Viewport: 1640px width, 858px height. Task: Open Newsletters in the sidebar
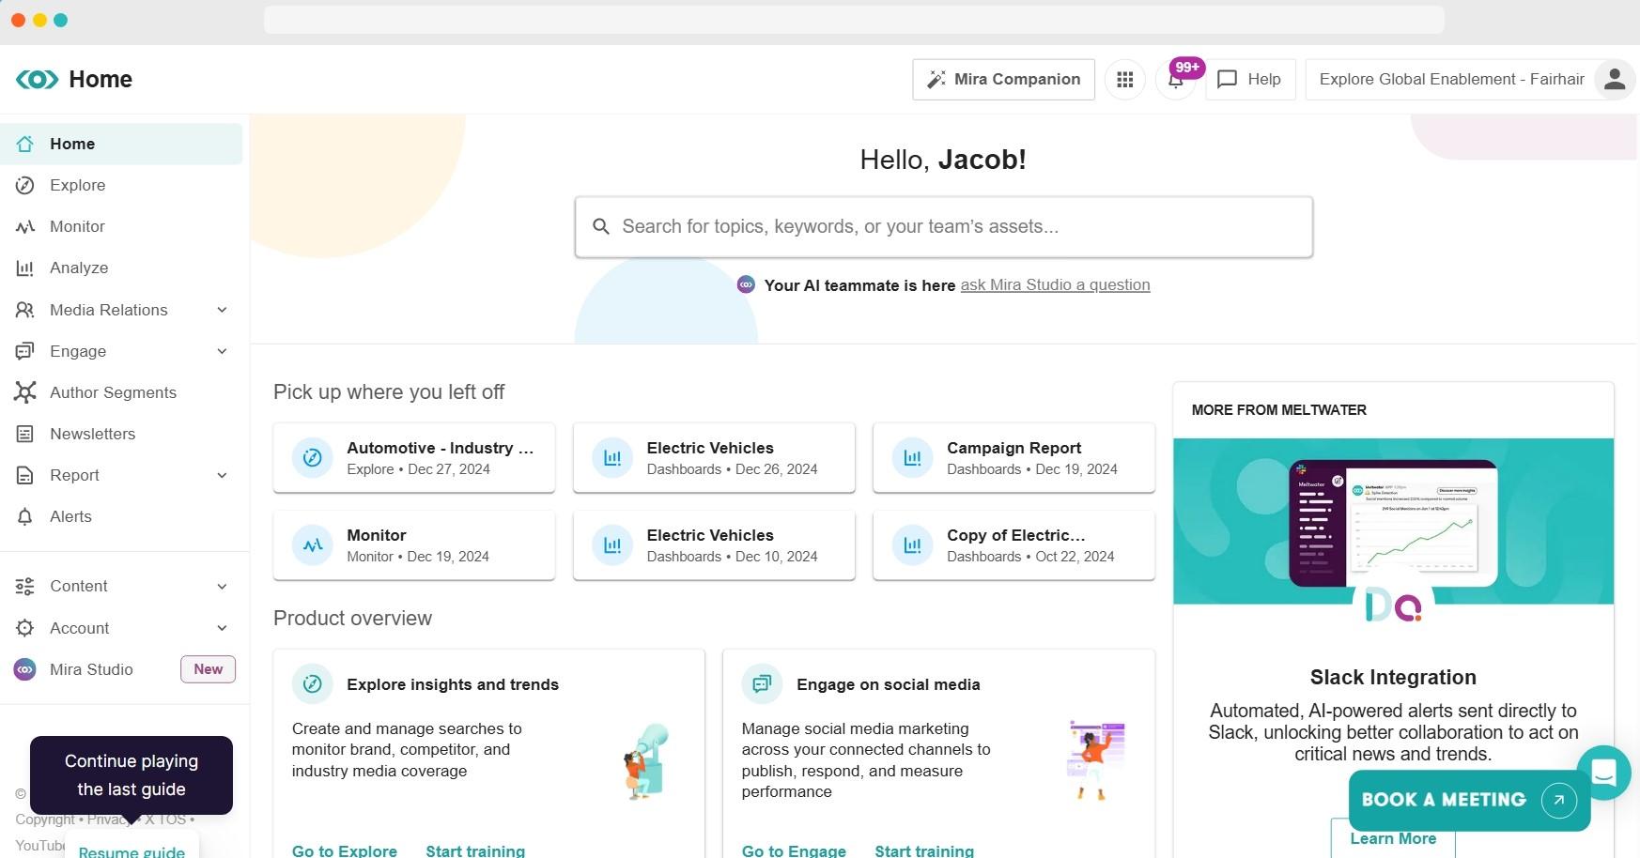121,434
